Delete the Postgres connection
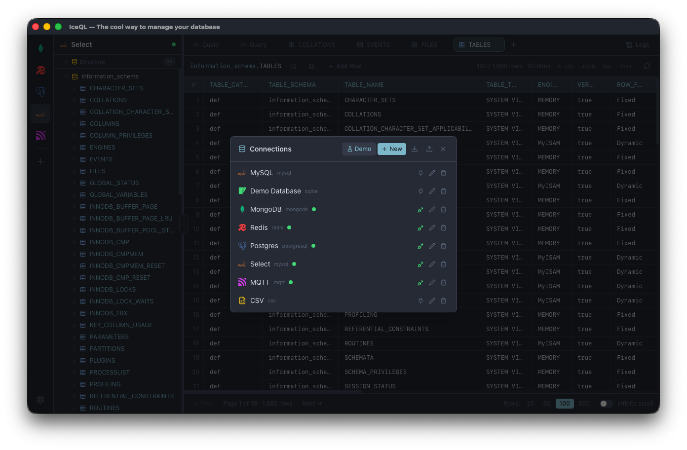 click(443, 246)
